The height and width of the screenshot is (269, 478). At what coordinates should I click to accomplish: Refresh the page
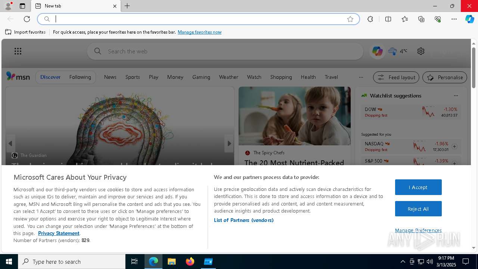[x=27, y=19]
